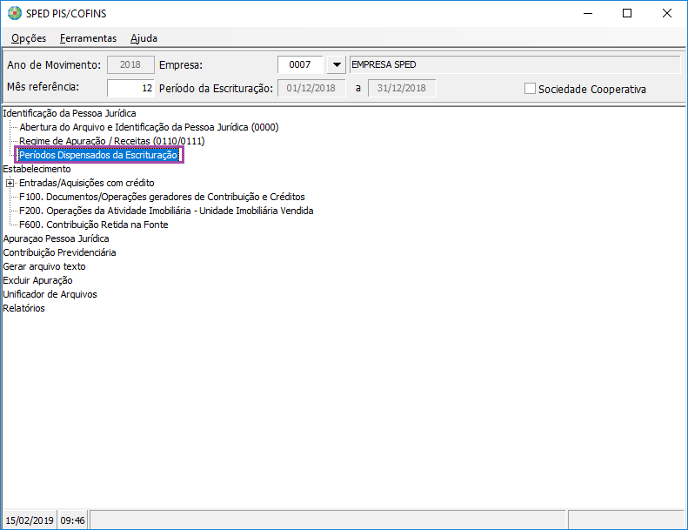Click the Empresa code field 0007
This screenshot has width=688, height=530.
click(300, 65)
